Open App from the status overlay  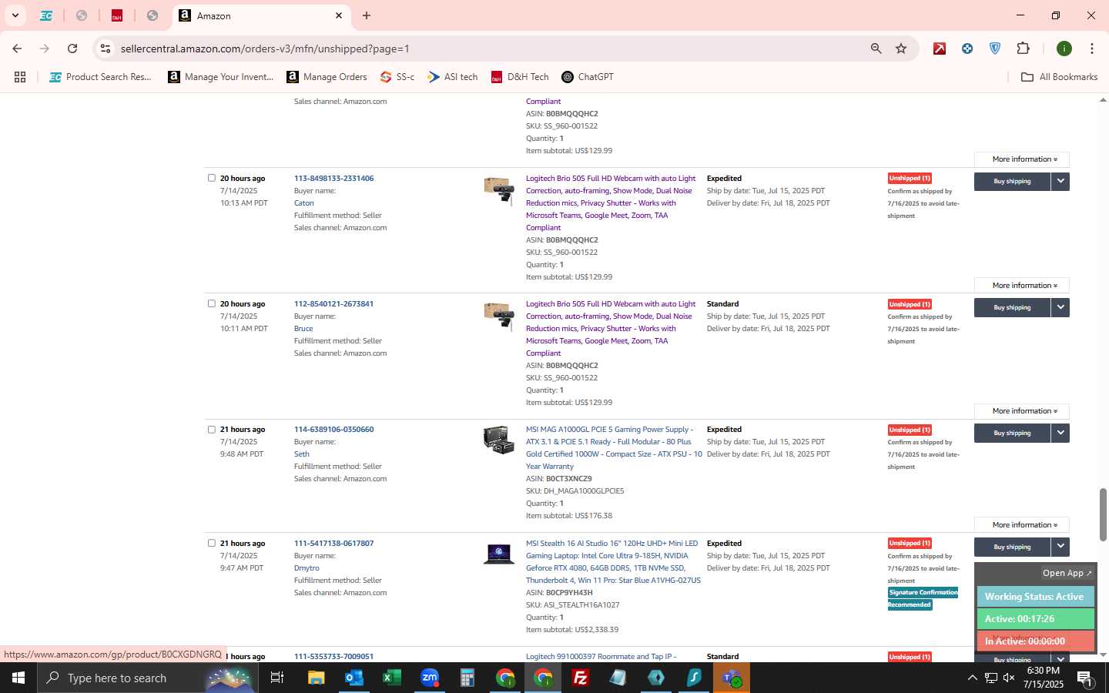point(1067,573)
